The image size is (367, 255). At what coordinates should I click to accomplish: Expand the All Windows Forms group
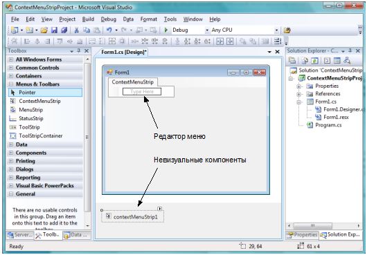11,59
